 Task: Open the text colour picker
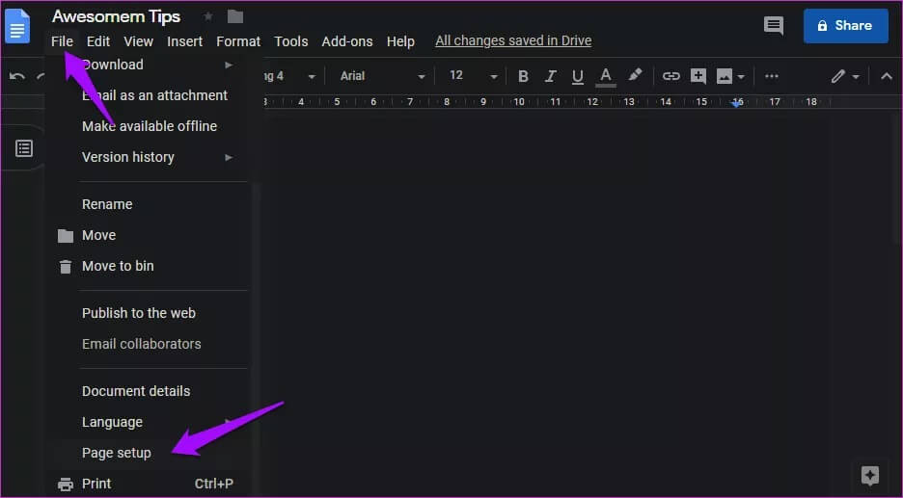[x=605, y=76]
